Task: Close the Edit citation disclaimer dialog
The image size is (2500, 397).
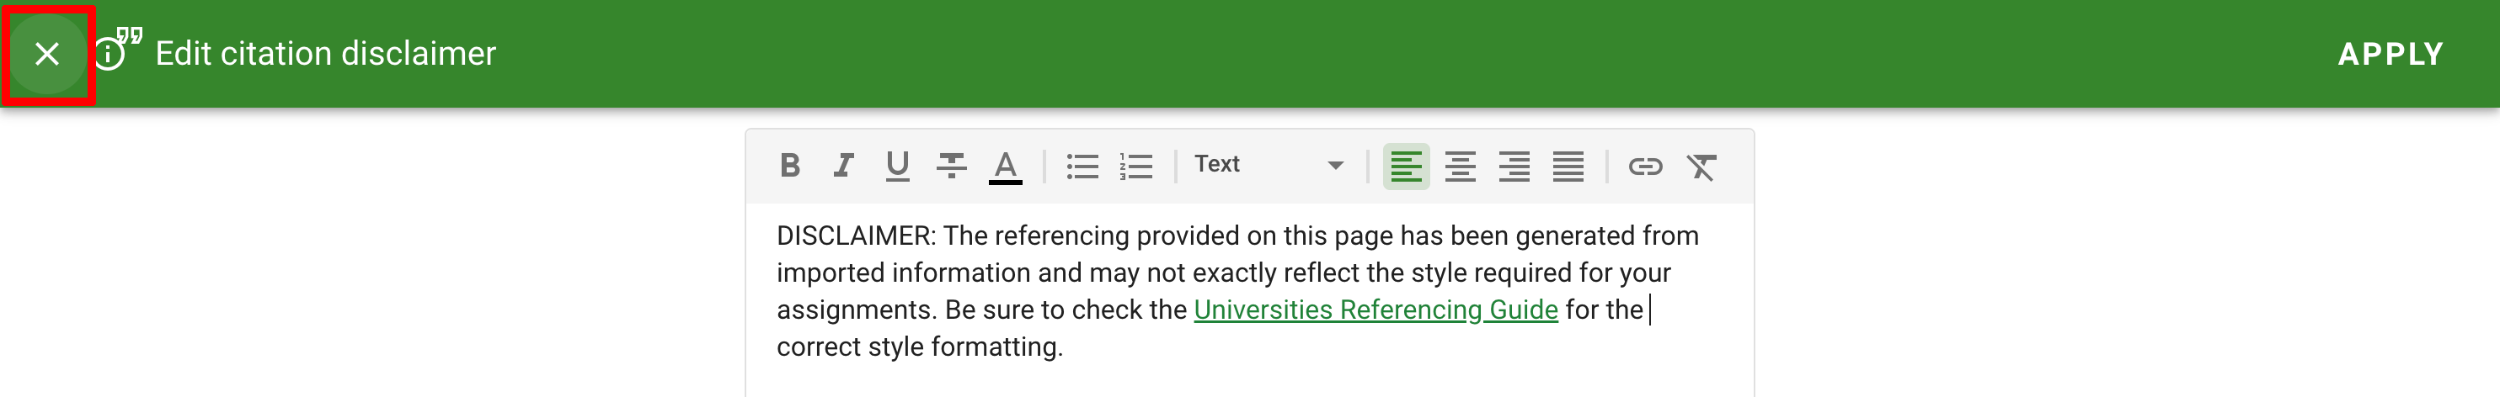Action: pyautogui.click(x=46, y=54)
